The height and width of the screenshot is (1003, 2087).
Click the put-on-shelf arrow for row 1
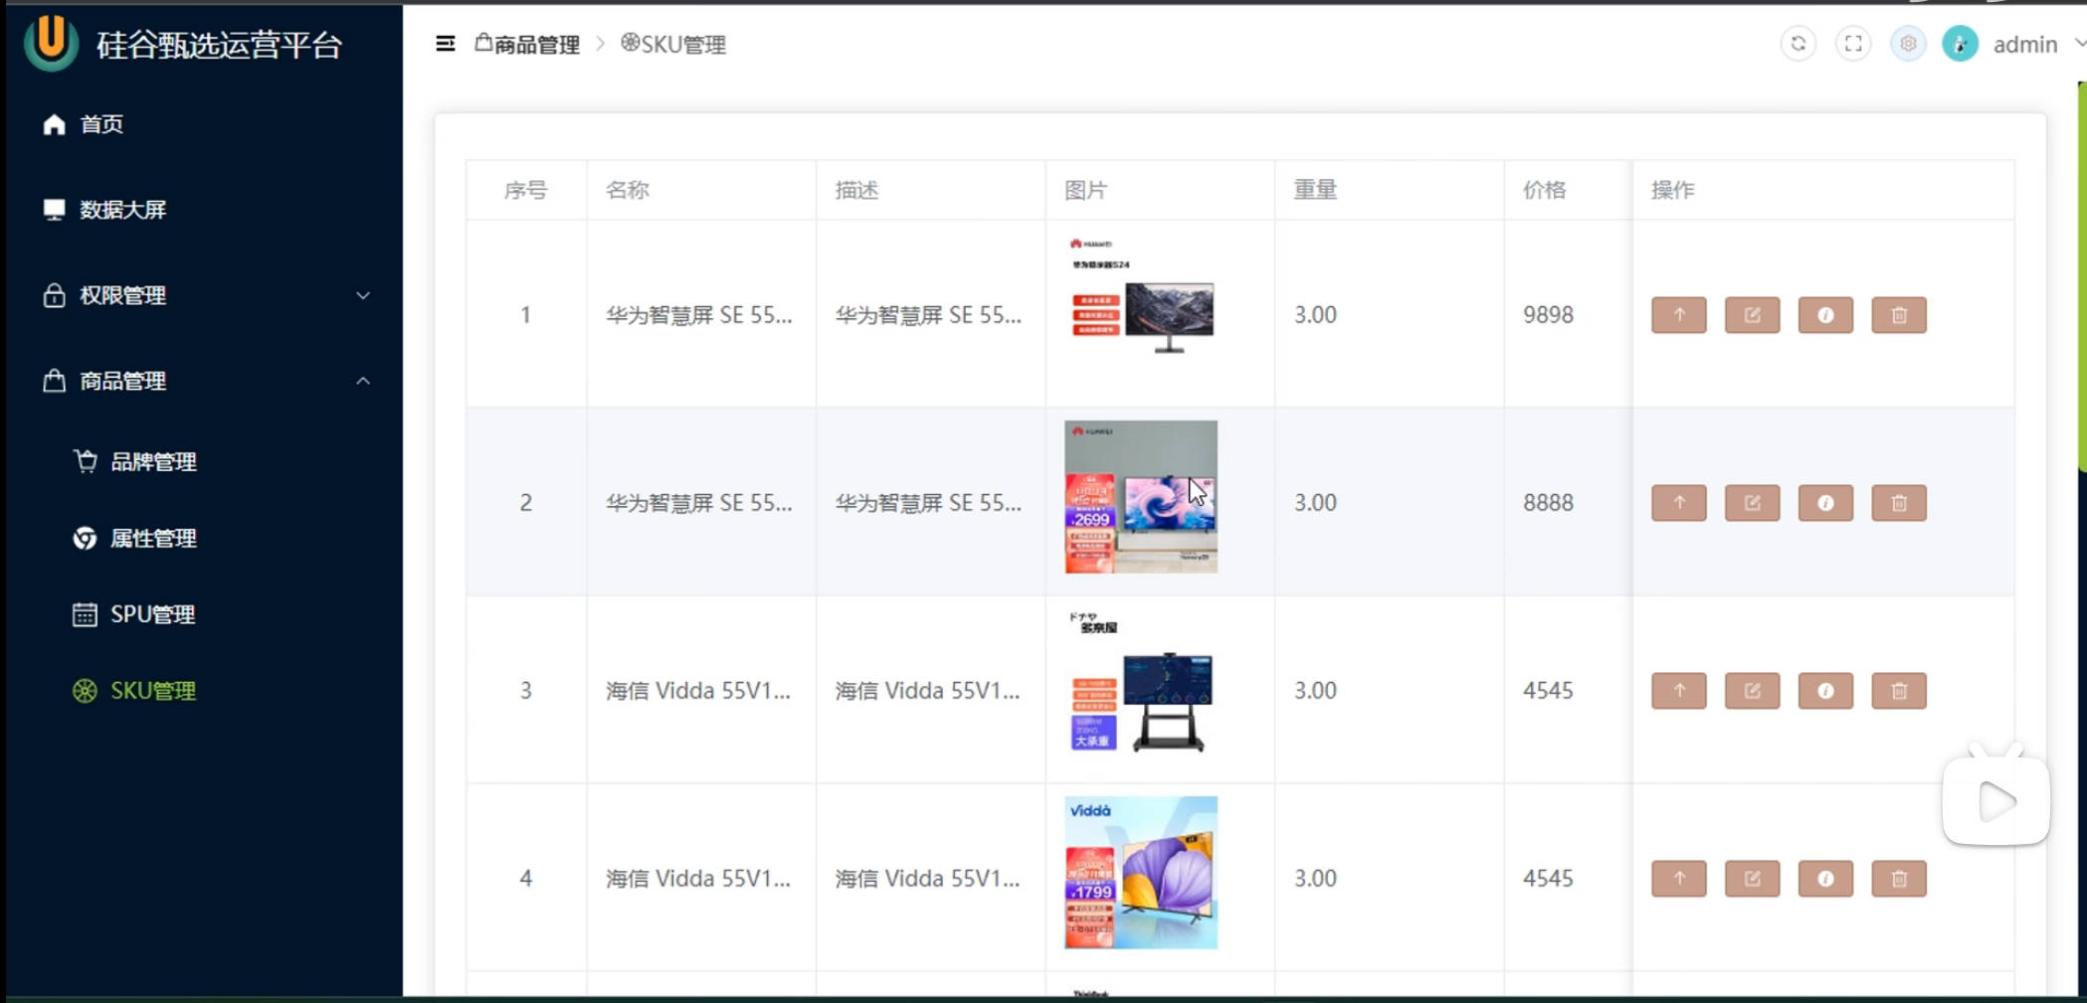click(x=1678, y=315)
